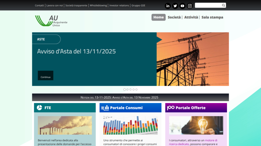Click the smoking chimneys FTE thumbnail
Screen dimensions: 261x146
pos(65,125)
